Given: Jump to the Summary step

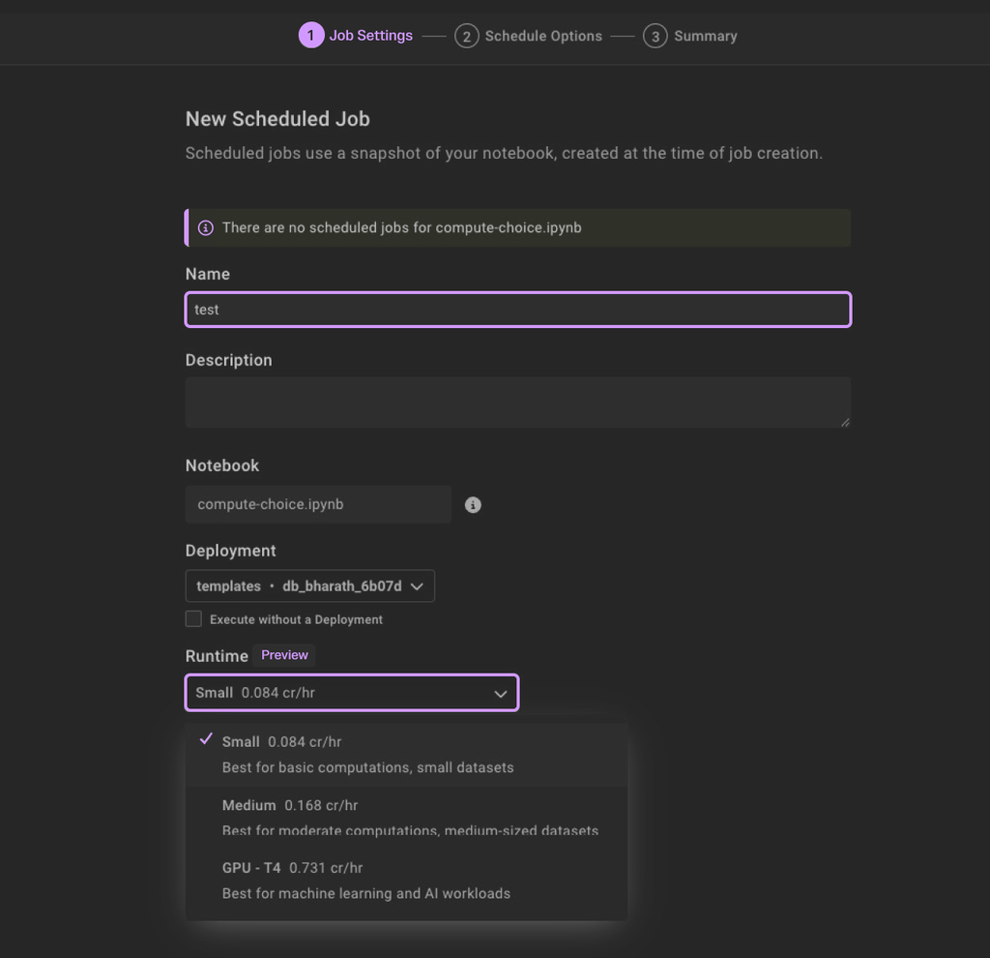Looking at the screenshot, I should (x=705, y=37).
